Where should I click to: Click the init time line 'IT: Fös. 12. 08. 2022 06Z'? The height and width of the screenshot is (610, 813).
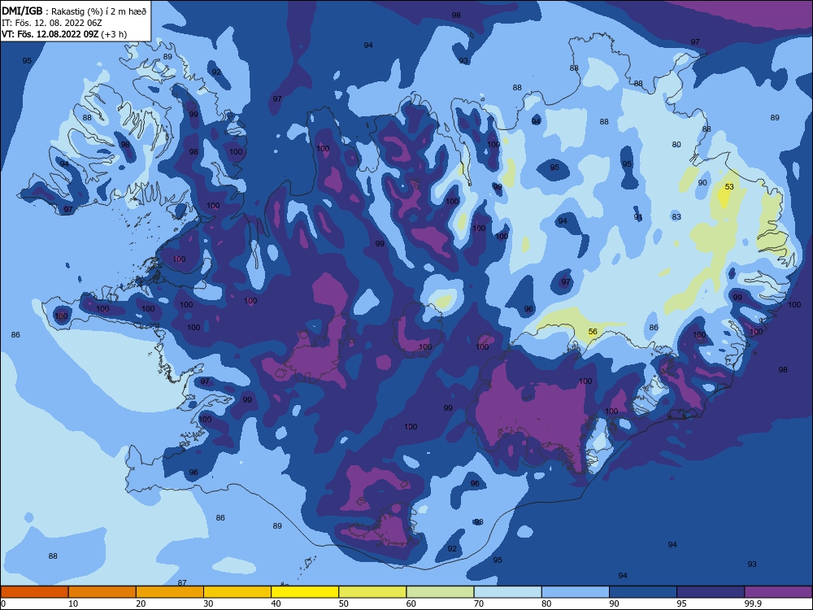(52, 23)
